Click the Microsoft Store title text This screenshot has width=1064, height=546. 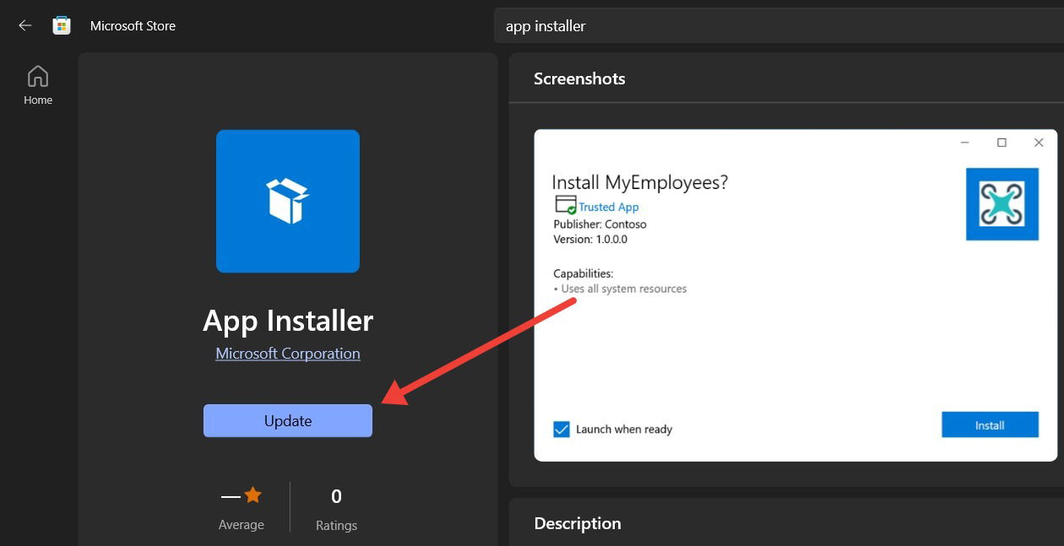click(133, 25)
